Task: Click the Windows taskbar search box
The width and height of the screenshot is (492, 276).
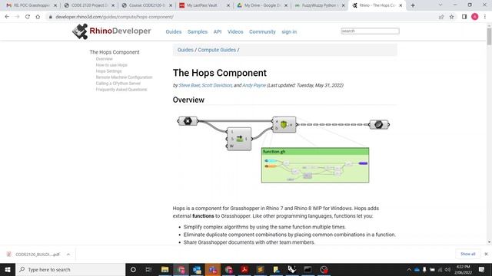Action: 70,269
